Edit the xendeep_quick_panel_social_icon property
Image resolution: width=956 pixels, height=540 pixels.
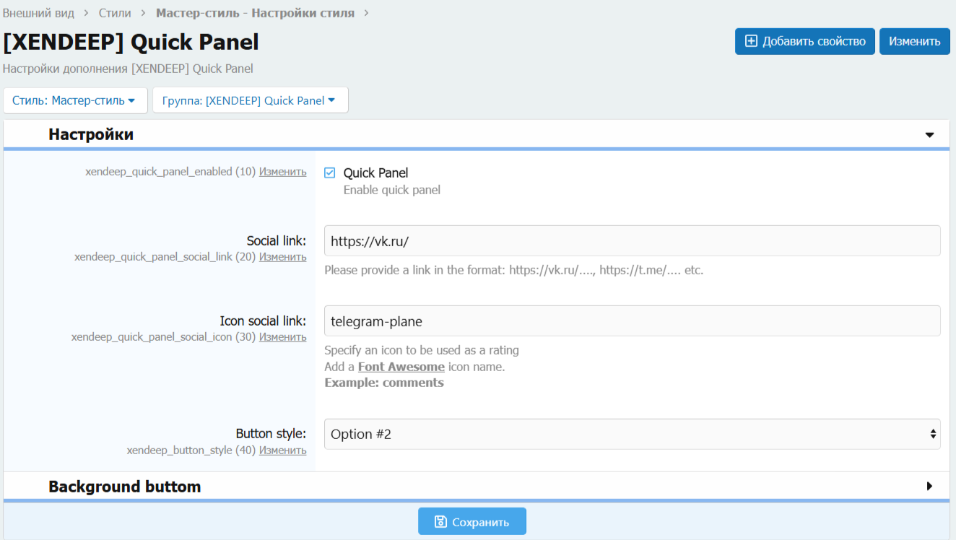click(282, 337)
